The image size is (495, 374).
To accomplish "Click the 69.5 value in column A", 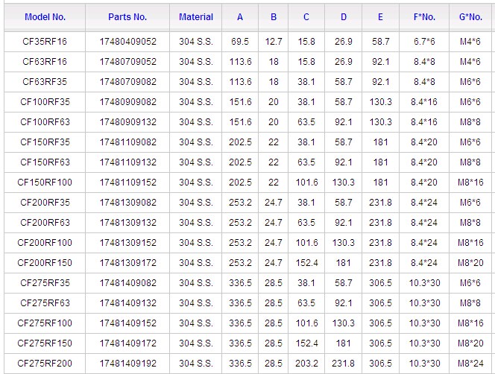I will coord(240,42).
